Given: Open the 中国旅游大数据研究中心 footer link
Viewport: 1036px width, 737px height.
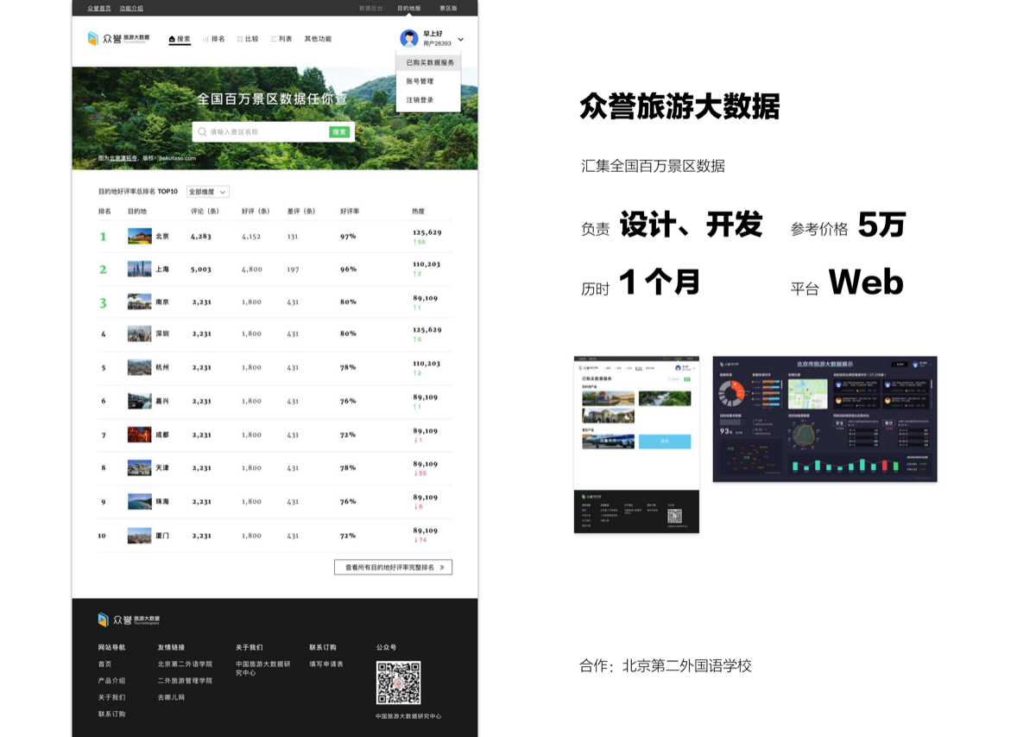Looking at the screenshot, I should 263,668.
